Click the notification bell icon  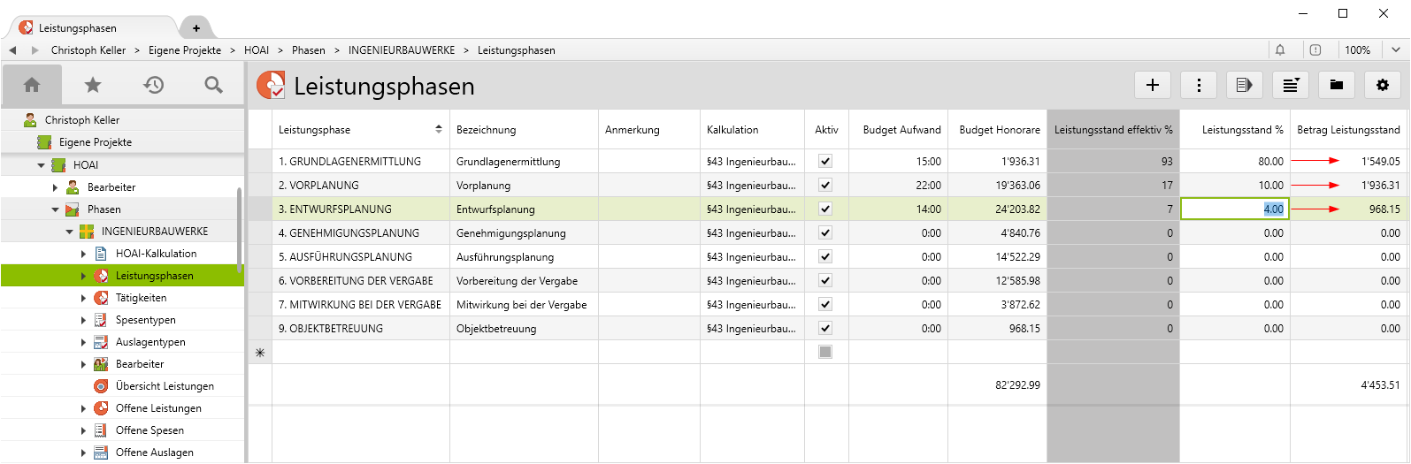1280,50
